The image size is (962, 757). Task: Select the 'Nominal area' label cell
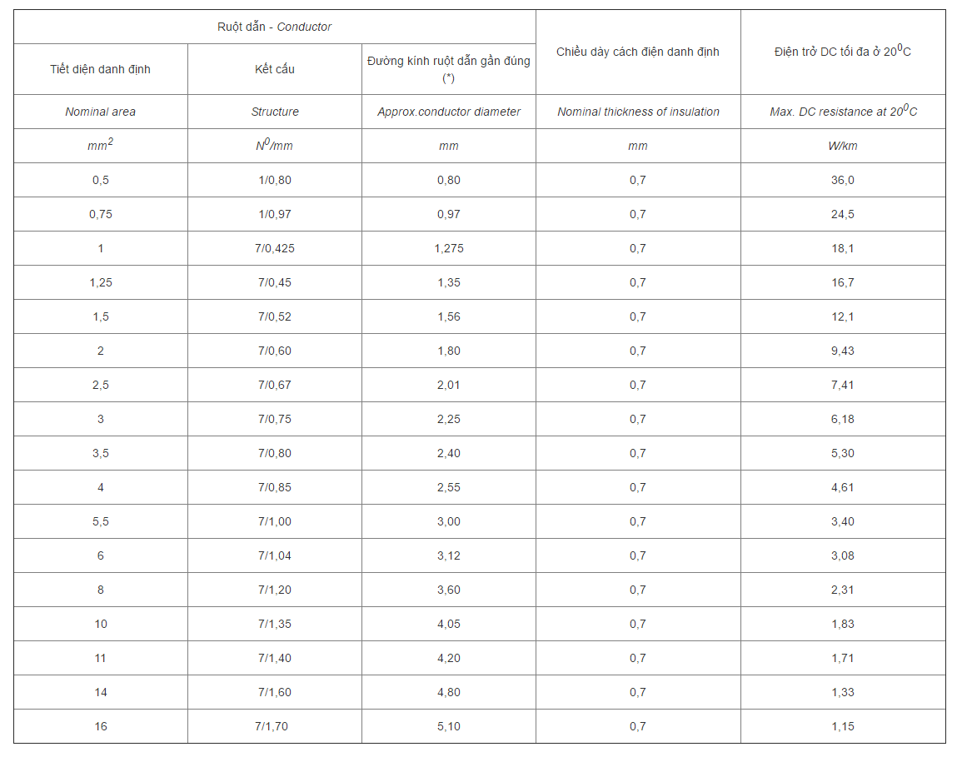click(x=101, y=112)
